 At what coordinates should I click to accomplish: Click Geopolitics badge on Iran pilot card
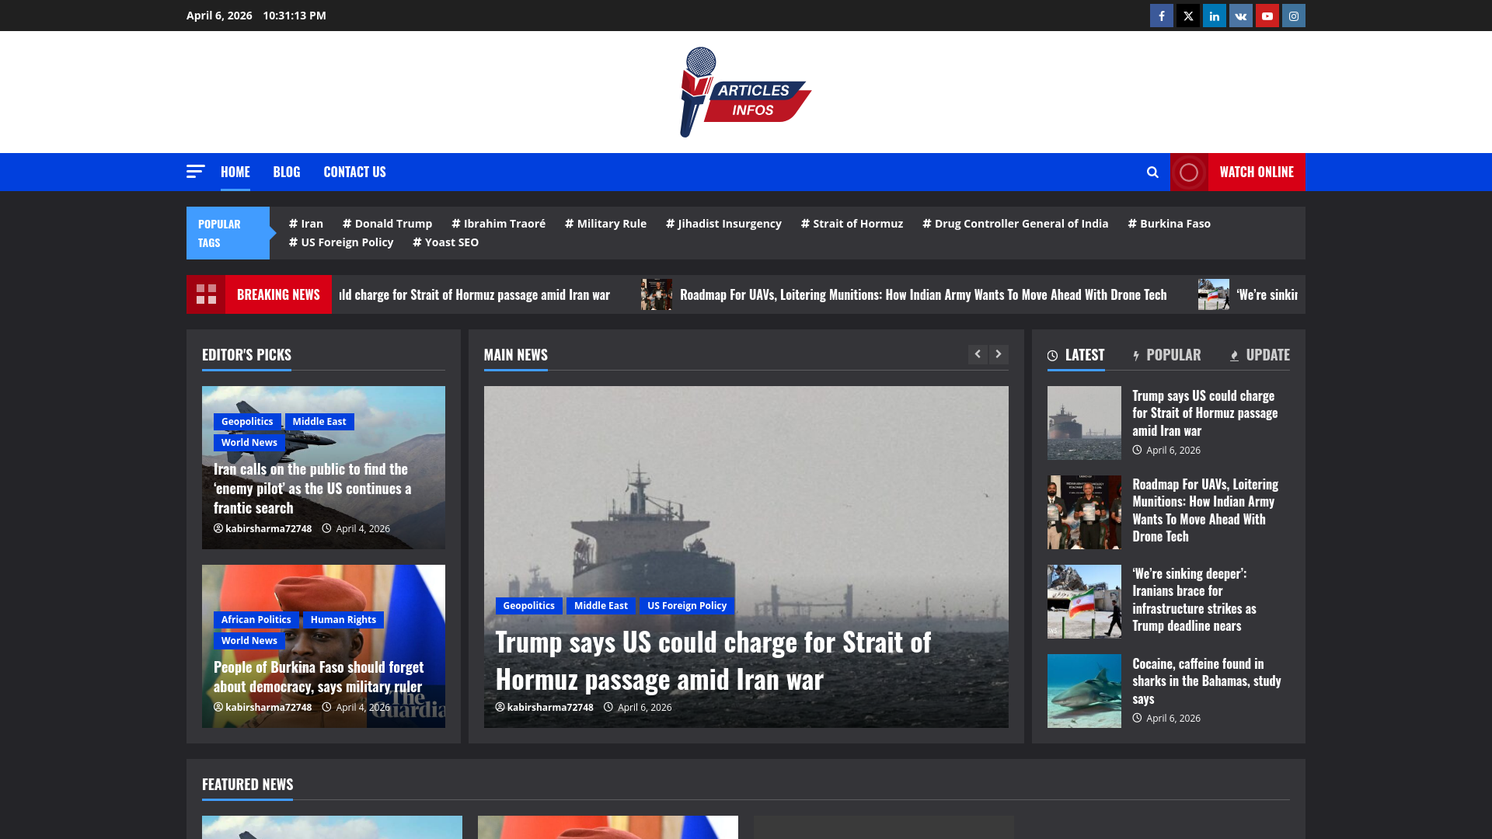(247, 422)
